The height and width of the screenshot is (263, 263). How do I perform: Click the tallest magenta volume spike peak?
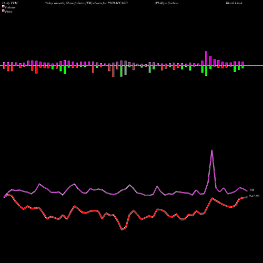(212, 150)
